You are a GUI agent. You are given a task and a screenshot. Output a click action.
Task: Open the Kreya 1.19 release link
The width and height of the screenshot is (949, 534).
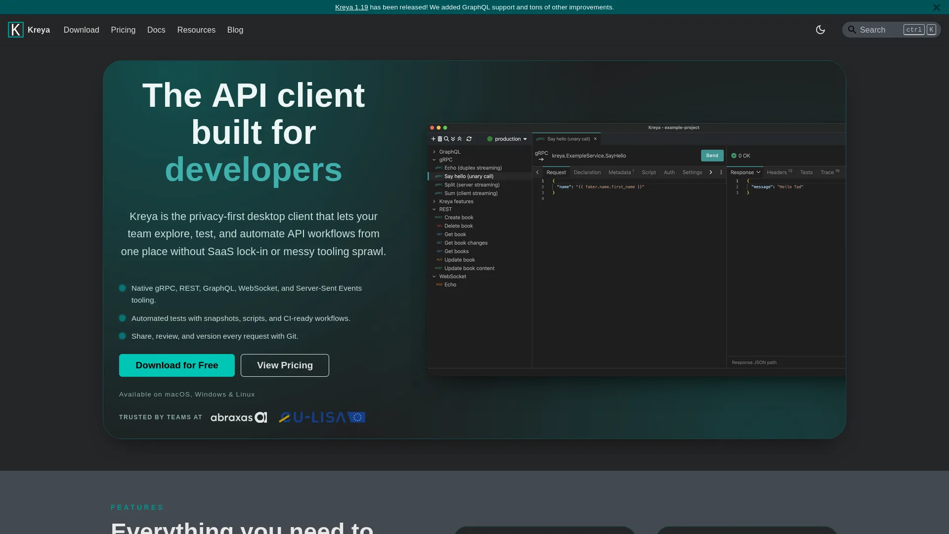351,7
